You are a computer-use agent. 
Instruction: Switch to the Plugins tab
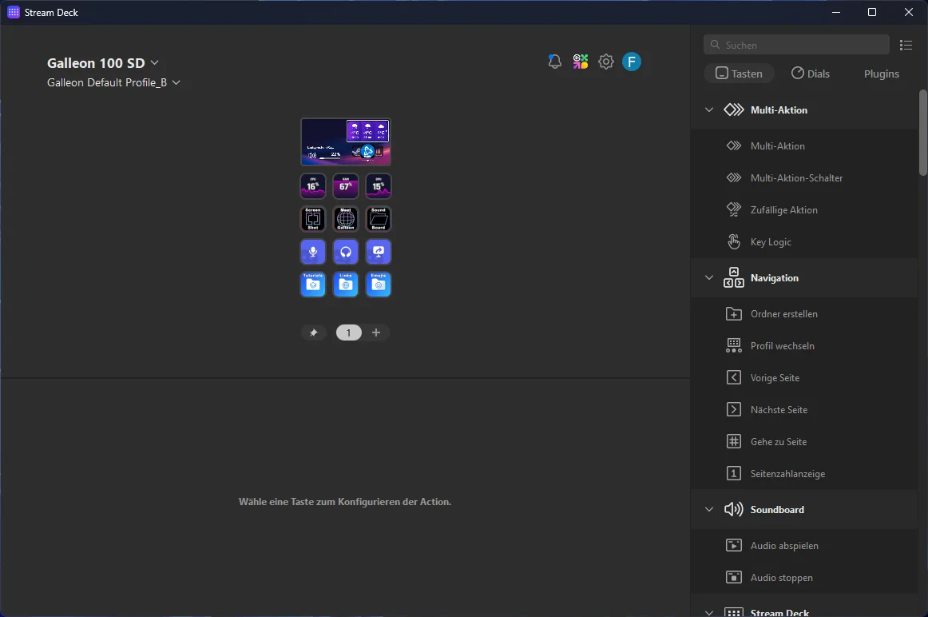[x=880, y=73]
